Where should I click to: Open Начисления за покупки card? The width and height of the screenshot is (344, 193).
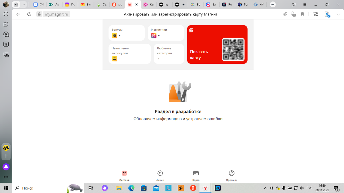tap(130, 54)
